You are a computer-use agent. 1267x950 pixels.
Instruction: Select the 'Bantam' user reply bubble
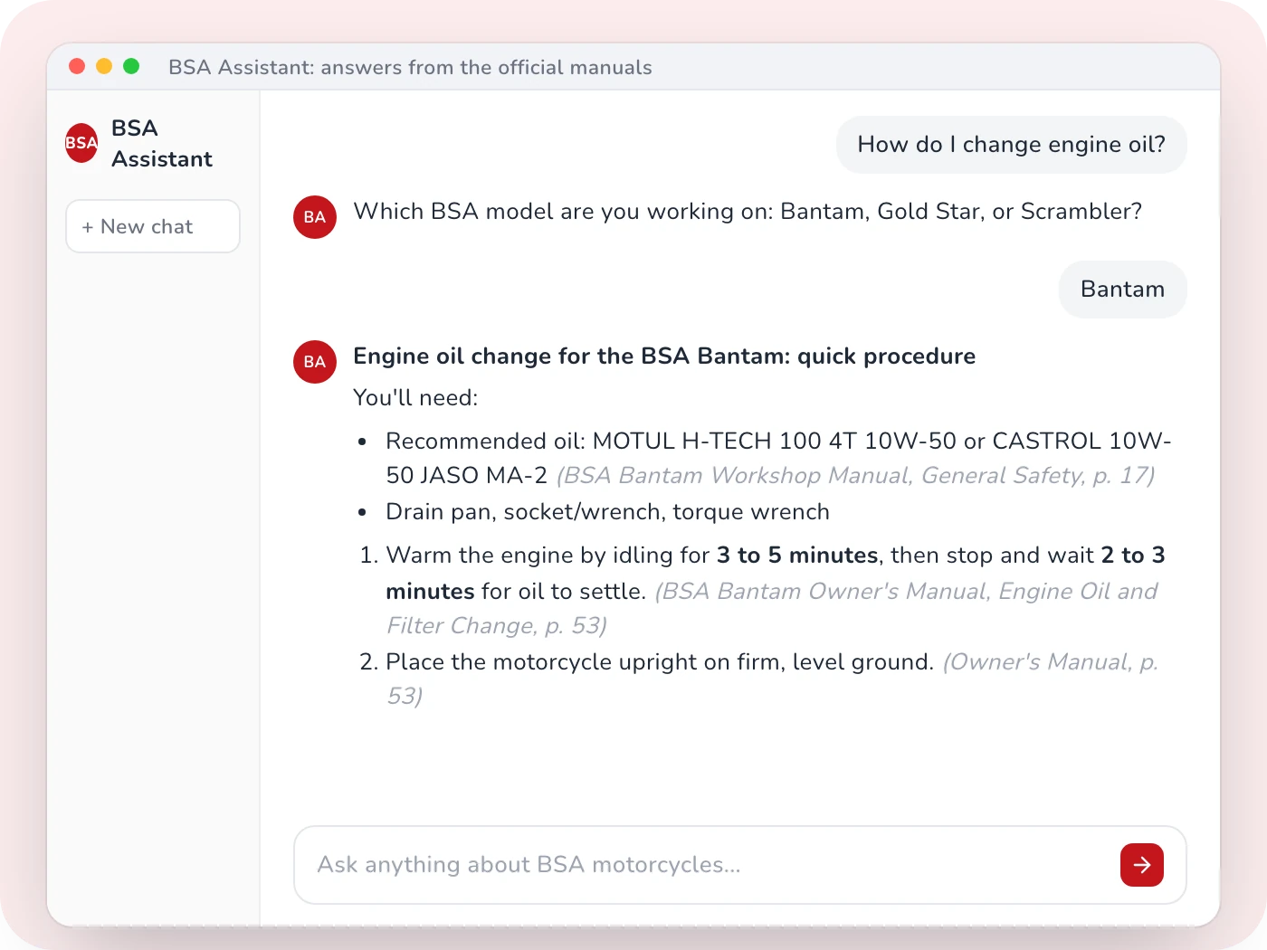pyautogui.click(x=1122, y=290)
